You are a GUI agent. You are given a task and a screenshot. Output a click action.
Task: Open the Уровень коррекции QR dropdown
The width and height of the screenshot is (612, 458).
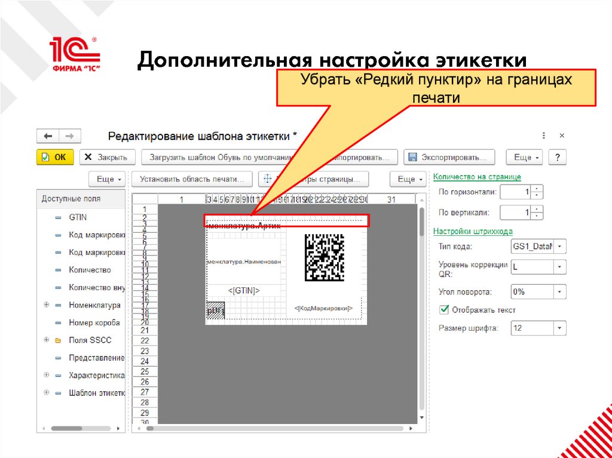tap(559, 268)
